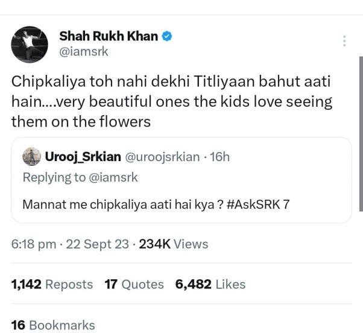Open the Shah Rukh Khan display name
The width and height of the screenshot is (363, 333).
tap(108, 36)
